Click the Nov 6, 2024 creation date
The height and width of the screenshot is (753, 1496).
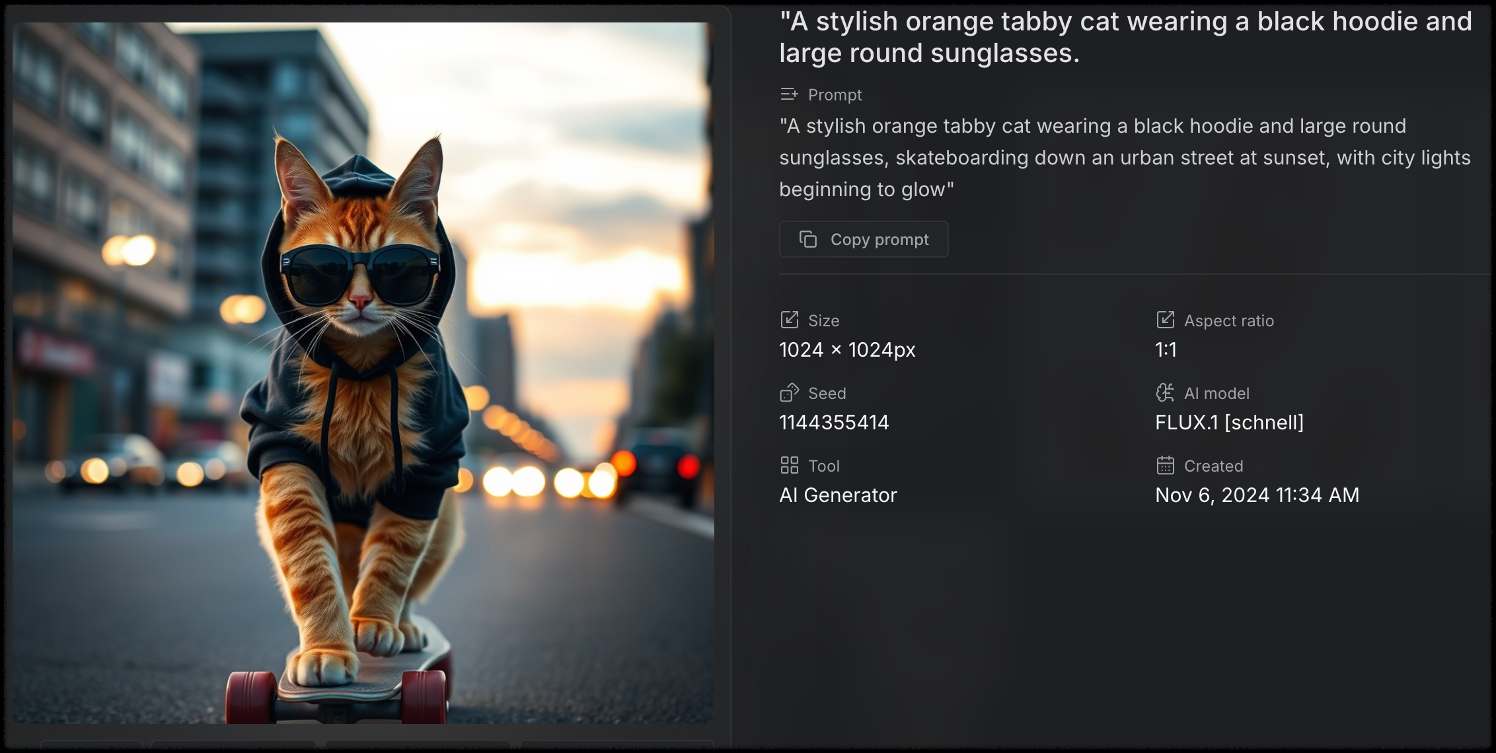click(x=1257, y=495)
